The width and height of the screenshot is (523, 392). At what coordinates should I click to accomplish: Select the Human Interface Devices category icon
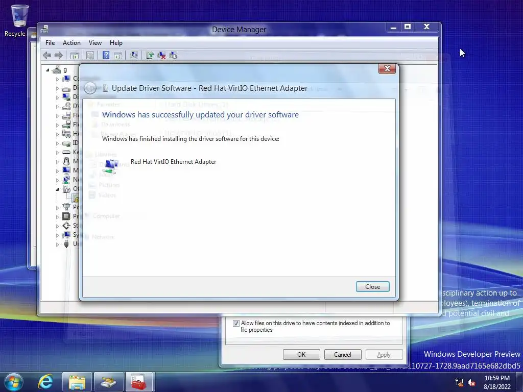pos(66,134)
